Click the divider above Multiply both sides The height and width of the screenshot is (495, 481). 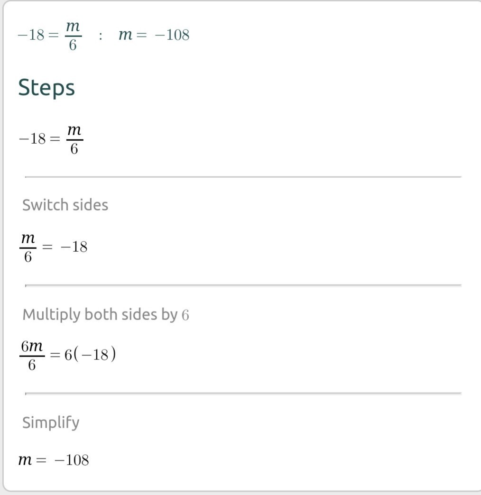[x=243, y=285]
